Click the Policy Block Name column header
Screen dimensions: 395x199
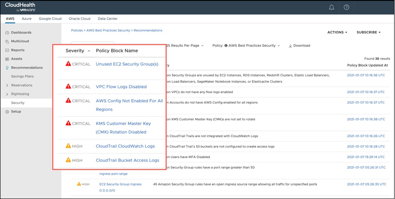(x=117, y=51)
